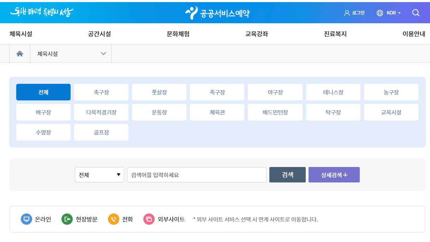Click the 전화 phone icon
Image resolution: width=430 pixels, height=242 pixels.
[x=114, y=219]
